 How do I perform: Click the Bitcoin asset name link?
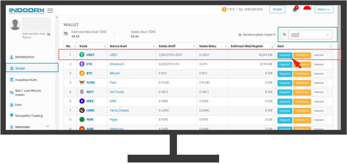click(x=115, y=73)
